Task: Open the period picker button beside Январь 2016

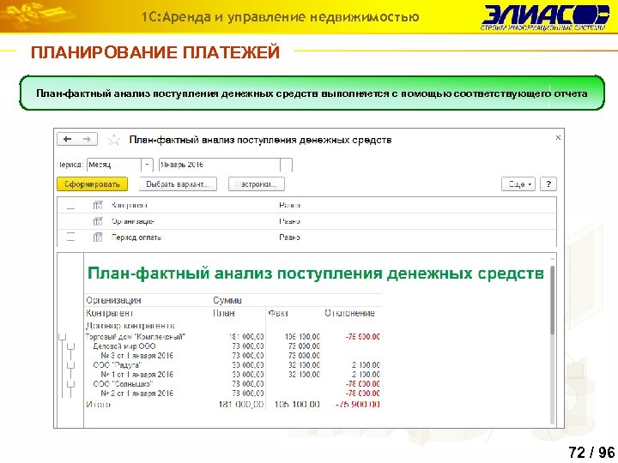Action: coord(287,165)
